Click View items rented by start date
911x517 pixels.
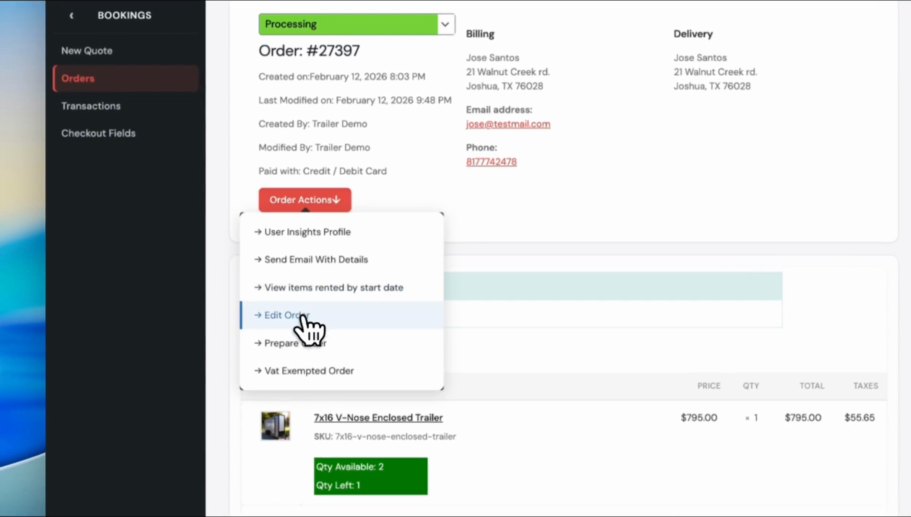pyautogui.click(x=334, y=288)
